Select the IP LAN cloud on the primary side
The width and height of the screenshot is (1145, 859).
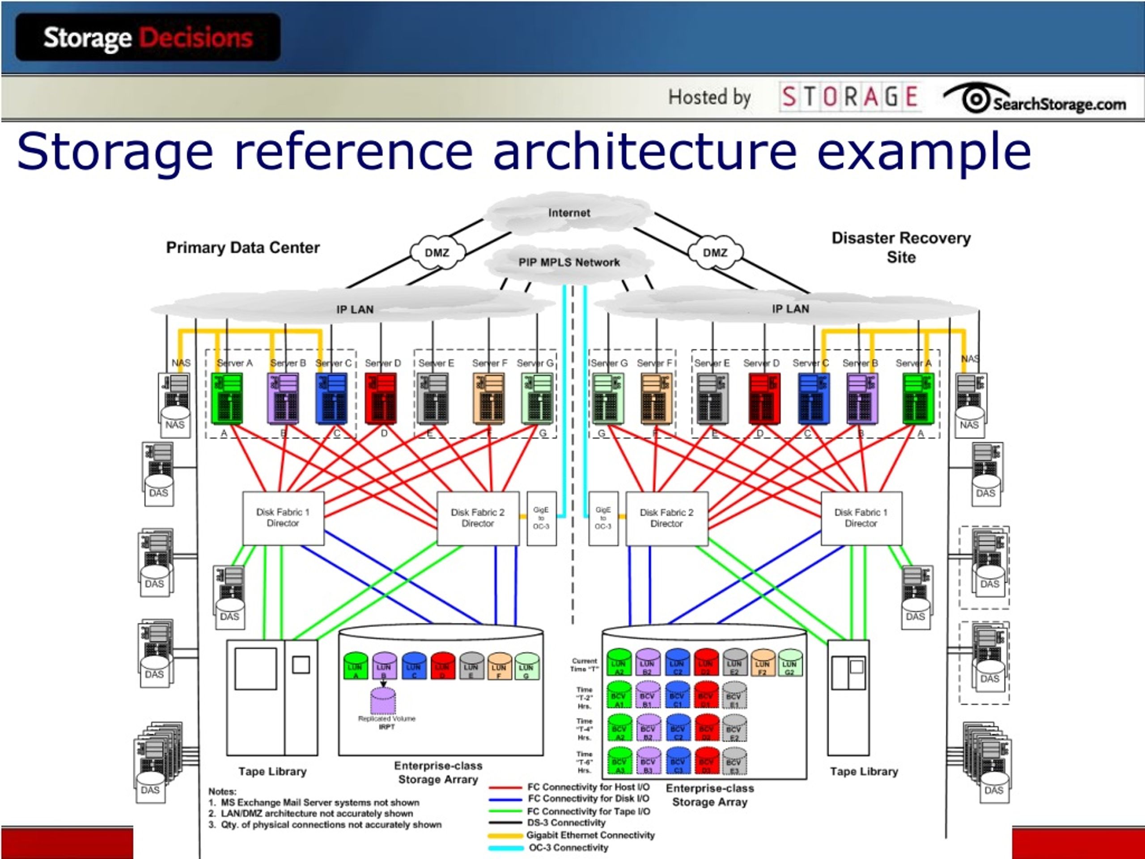coord(354,309)
